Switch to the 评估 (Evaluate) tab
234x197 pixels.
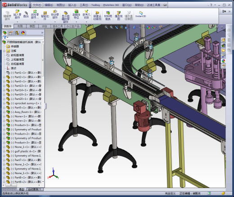[x=44, y=26]
